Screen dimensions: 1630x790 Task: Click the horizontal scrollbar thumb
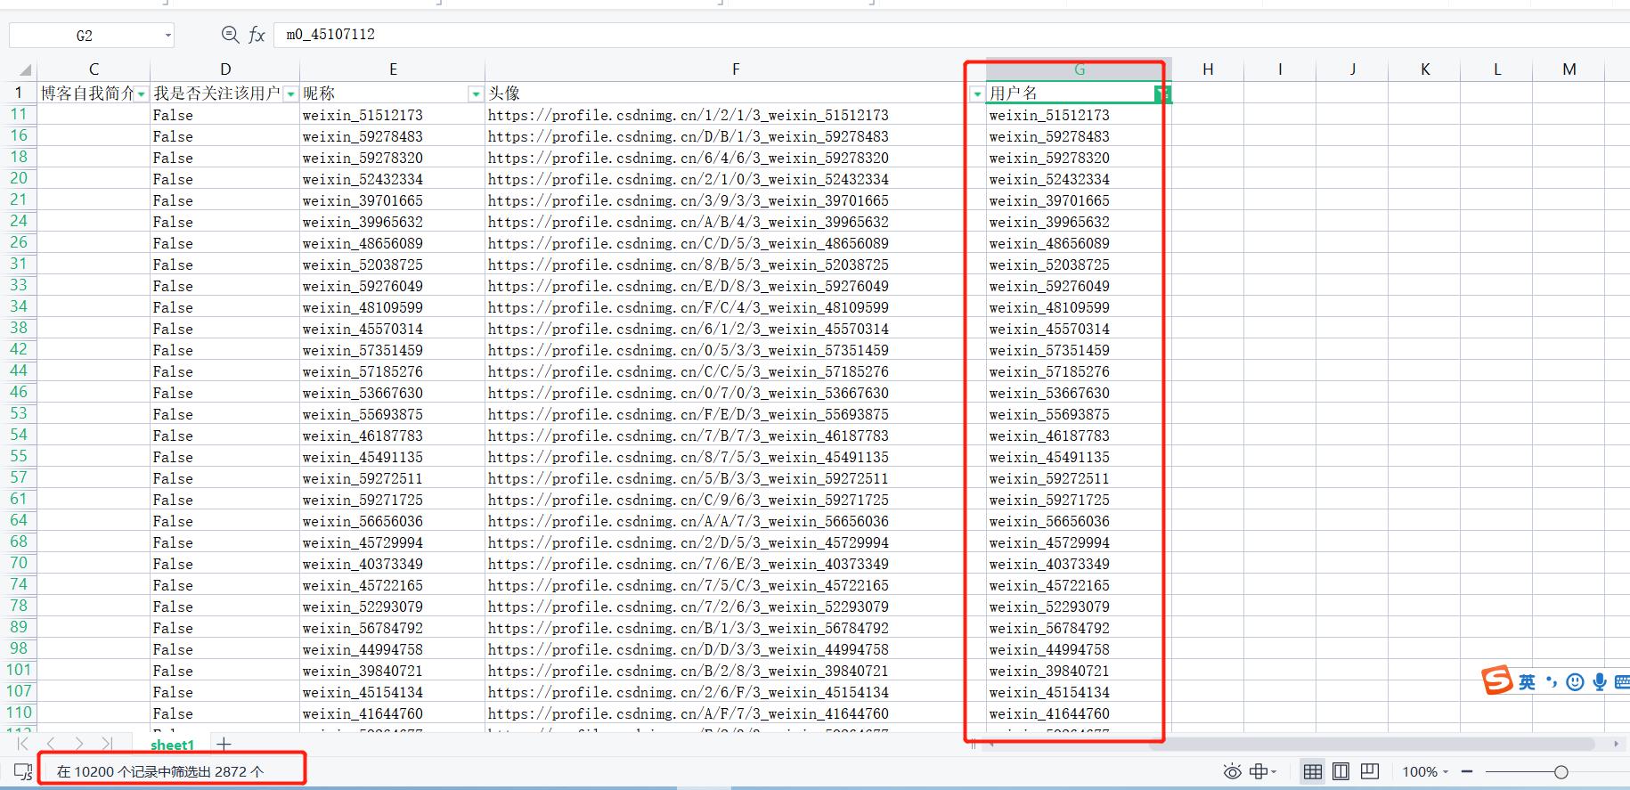(1372, 744)
